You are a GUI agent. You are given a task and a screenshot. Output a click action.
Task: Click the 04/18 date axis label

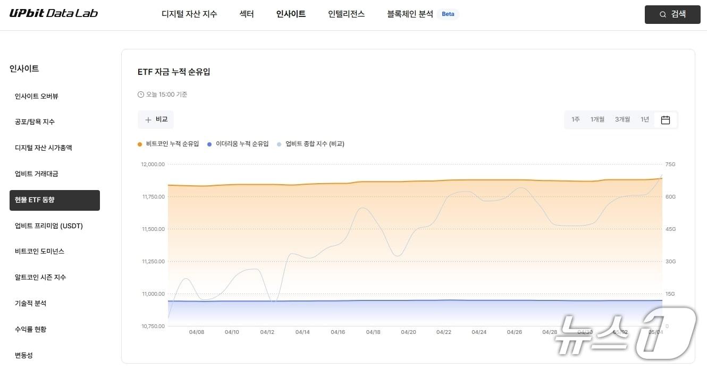[x=373, y=332]
